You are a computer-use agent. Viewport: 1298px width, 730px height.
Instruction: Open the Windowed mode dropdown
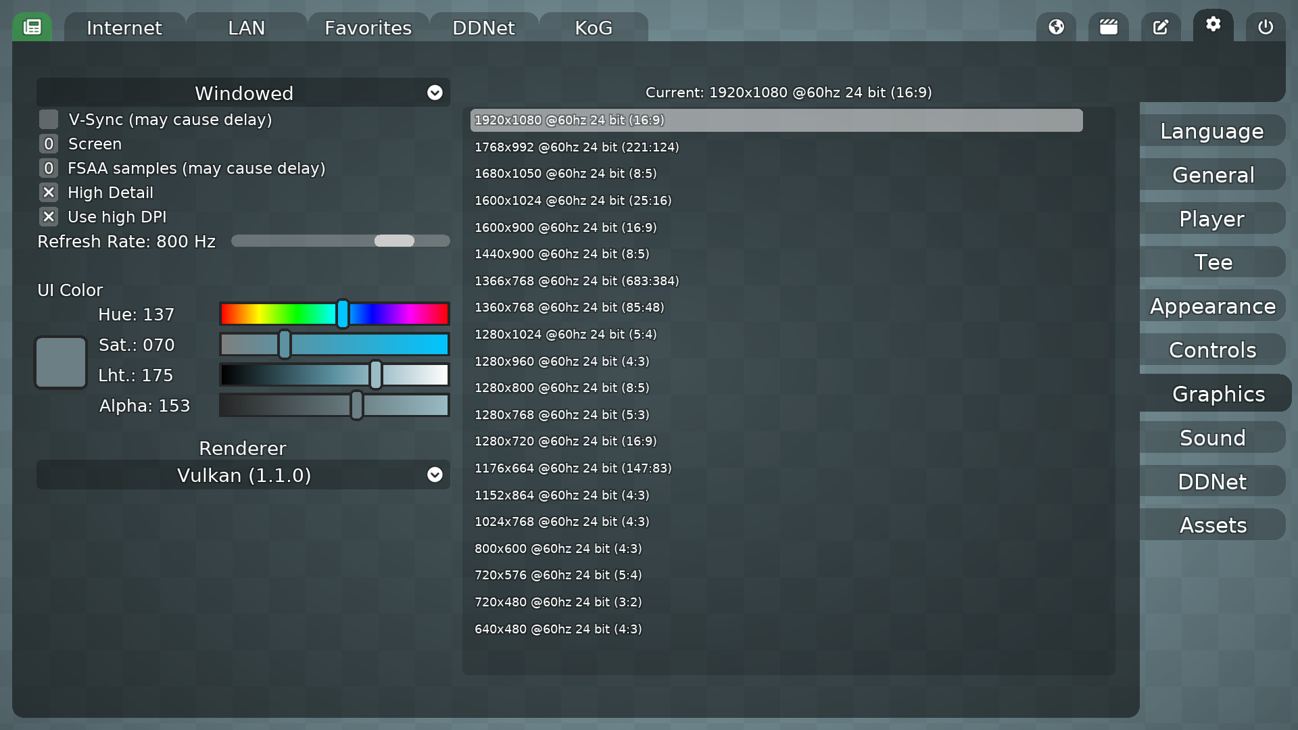(x=243, y=93)
